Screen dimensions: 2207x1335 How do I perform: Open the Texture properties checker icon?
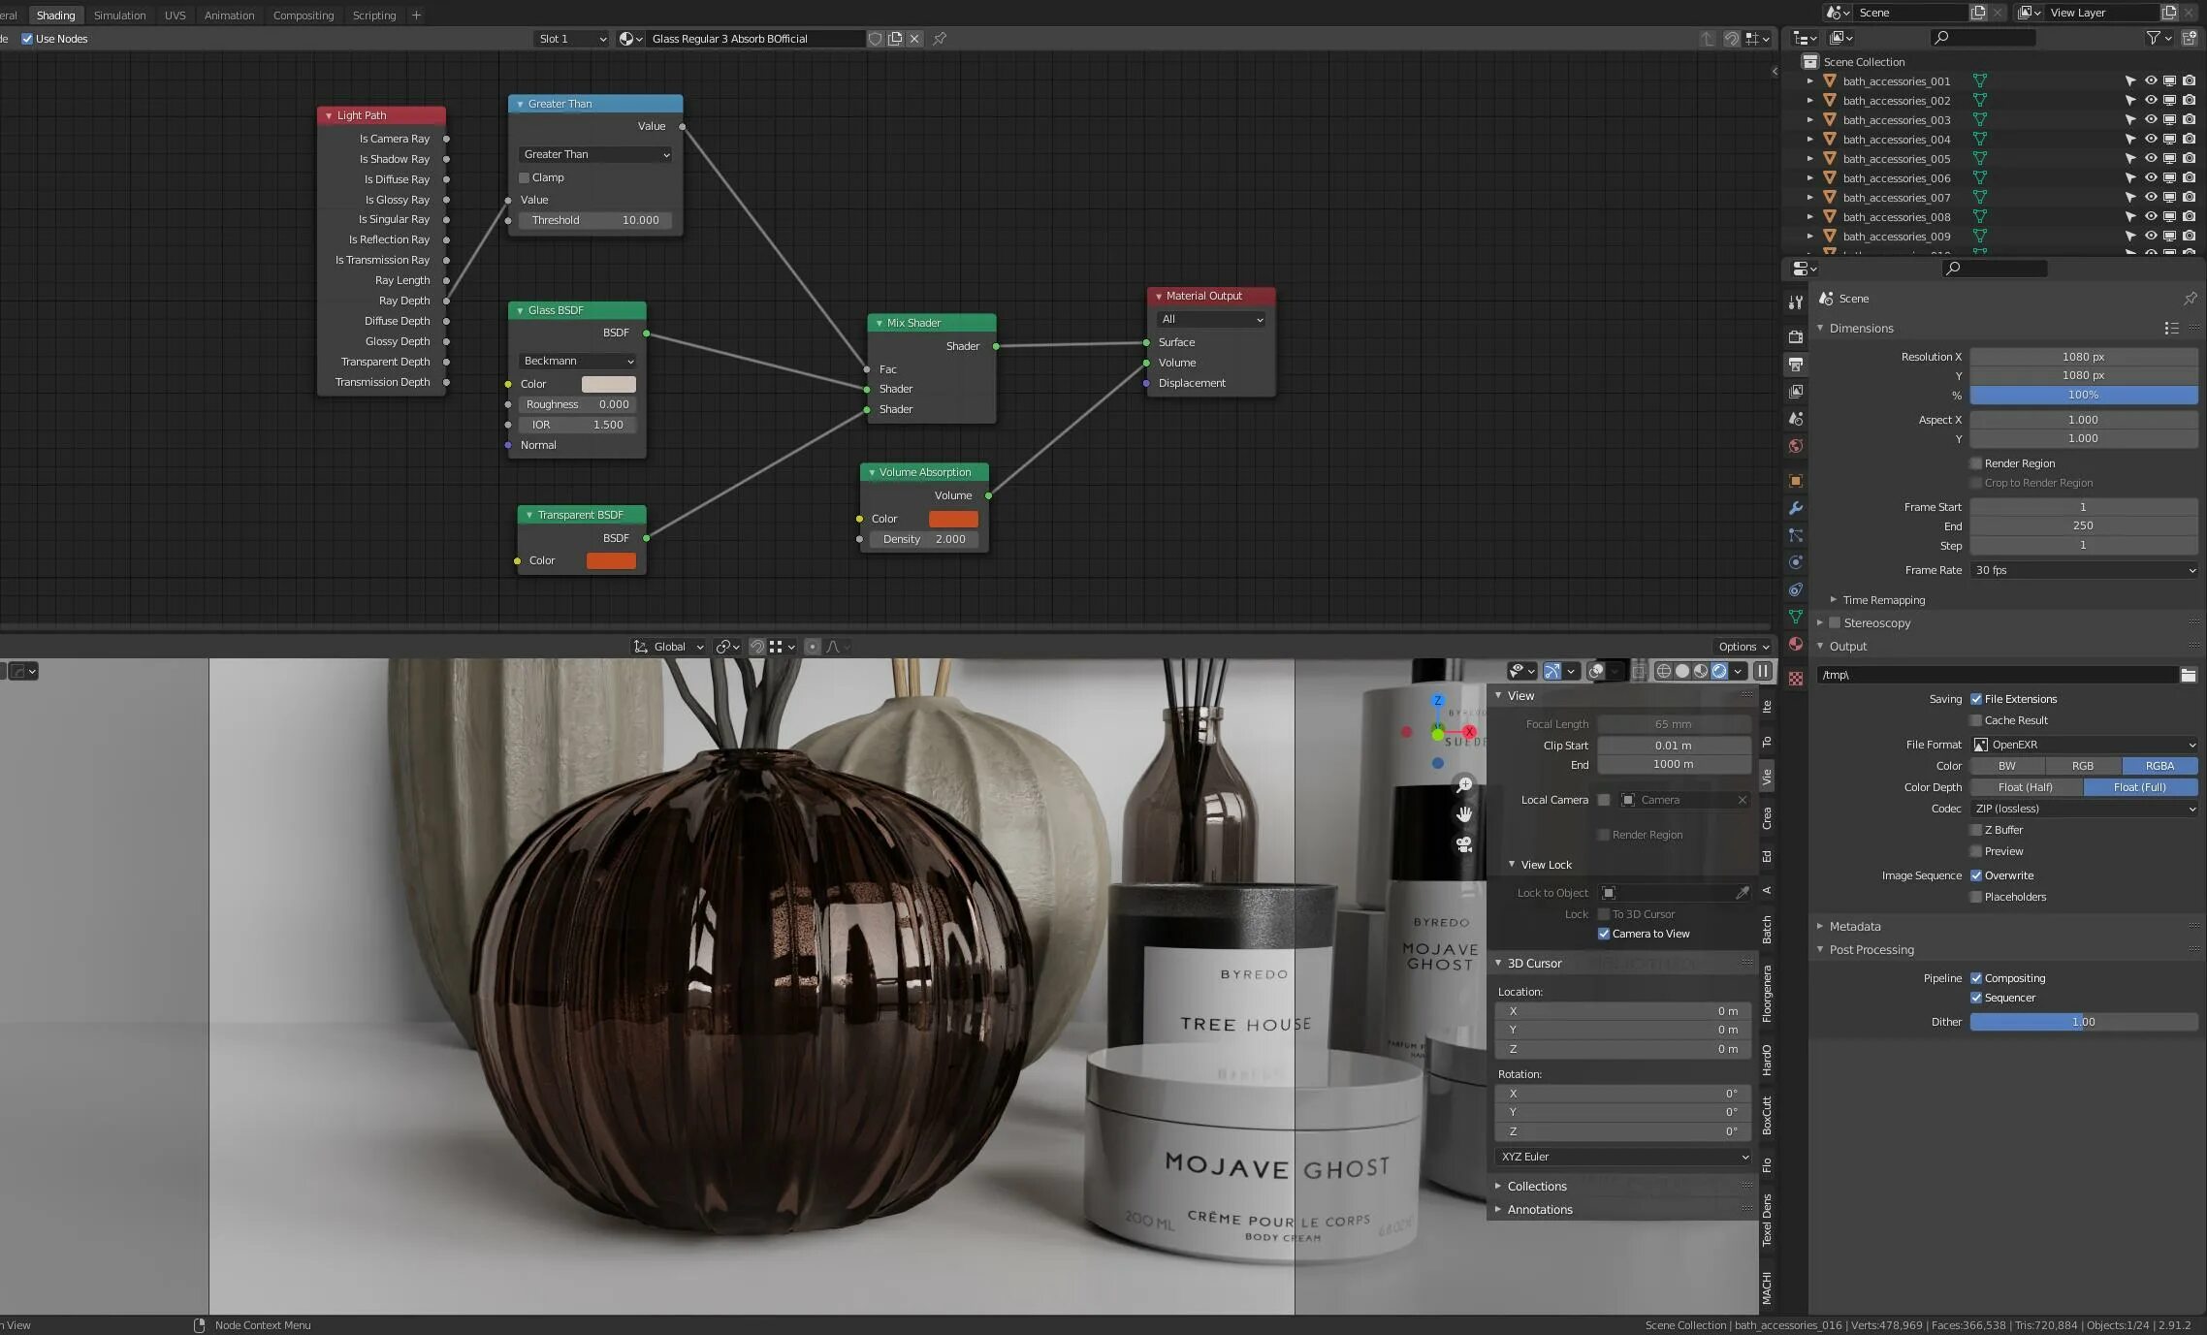tap(1795, 679)
